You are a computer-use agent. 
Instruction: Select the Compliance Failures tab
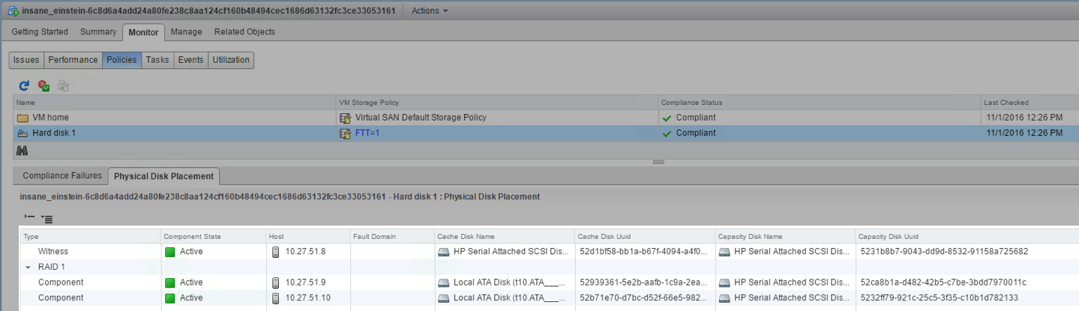[x=62, y=176]
